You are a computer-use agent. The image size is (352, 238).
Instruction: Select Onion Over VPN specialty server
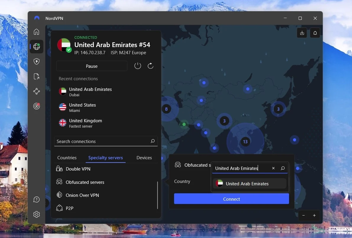pos(82,195)
